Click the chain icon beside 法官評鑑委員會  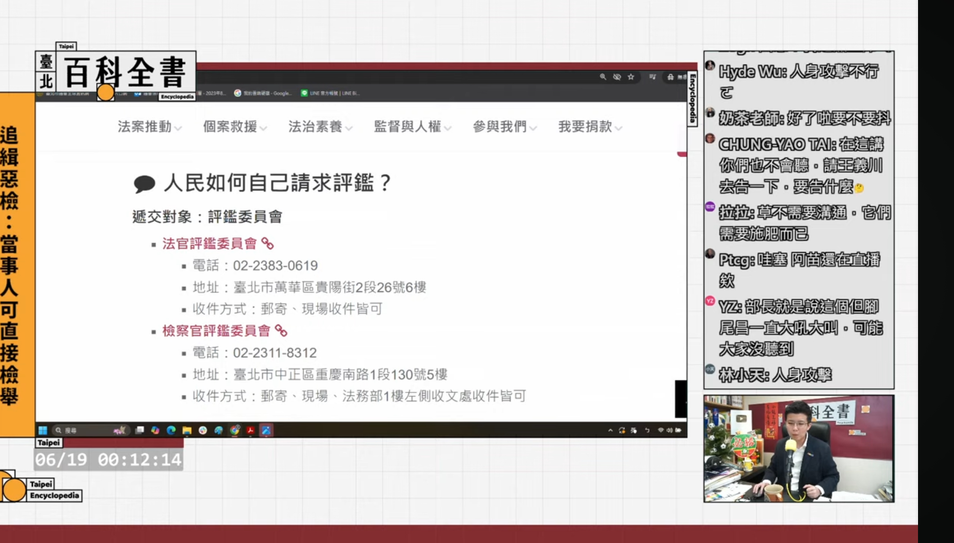tap(268, 244)
